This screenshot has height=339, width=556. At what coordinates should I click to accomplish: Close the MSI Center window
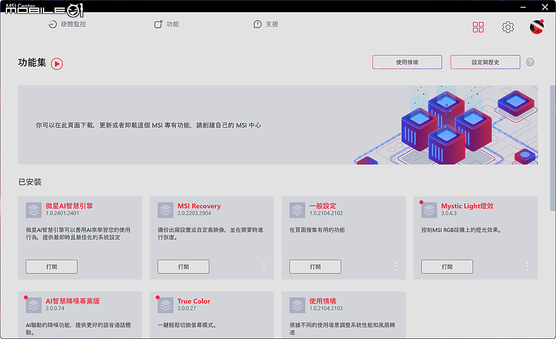tap(545, 7)
